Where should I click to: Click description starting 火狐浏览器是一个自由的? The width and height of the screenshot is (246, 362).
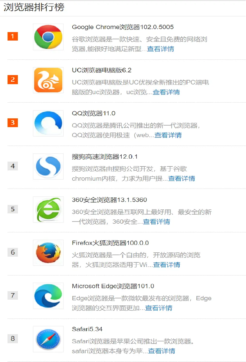[x=136, y=260]
